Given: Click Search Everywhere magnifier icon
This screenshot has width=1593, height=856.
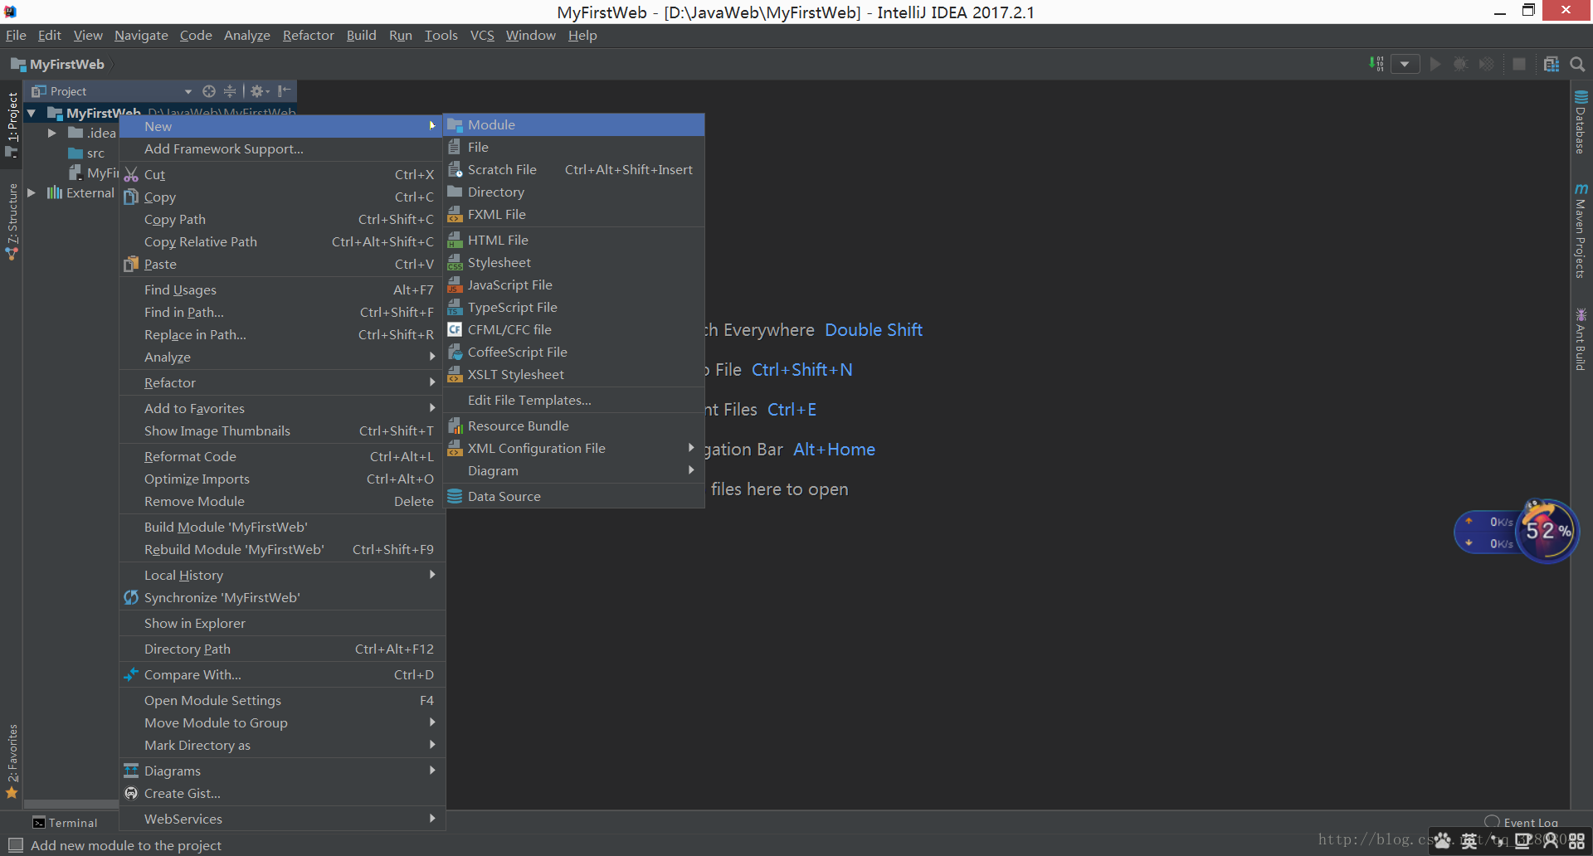Looking at the screenshot, I should 1578,64.
